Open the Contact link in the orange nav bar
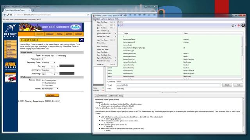Viewport: 250px width, 140px height. [x=79, y=34]
